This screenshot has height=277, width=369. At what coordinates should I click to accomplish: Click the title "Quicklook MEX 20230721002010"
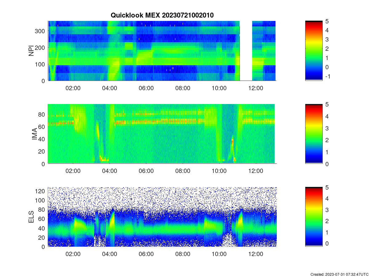[162, 15]
